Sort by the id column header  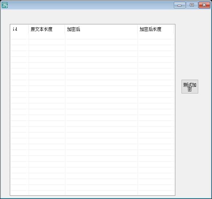tap(19, 29)
